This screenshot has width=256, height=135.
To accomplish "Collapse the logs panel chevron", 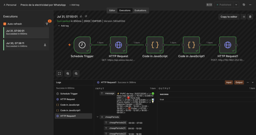I will [x=253, y=82].
